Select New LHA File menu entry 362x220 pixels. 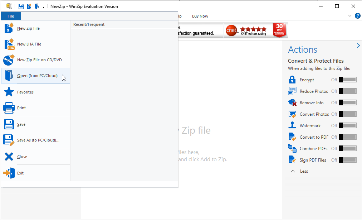pyautogui.click(x=36, y=44)
